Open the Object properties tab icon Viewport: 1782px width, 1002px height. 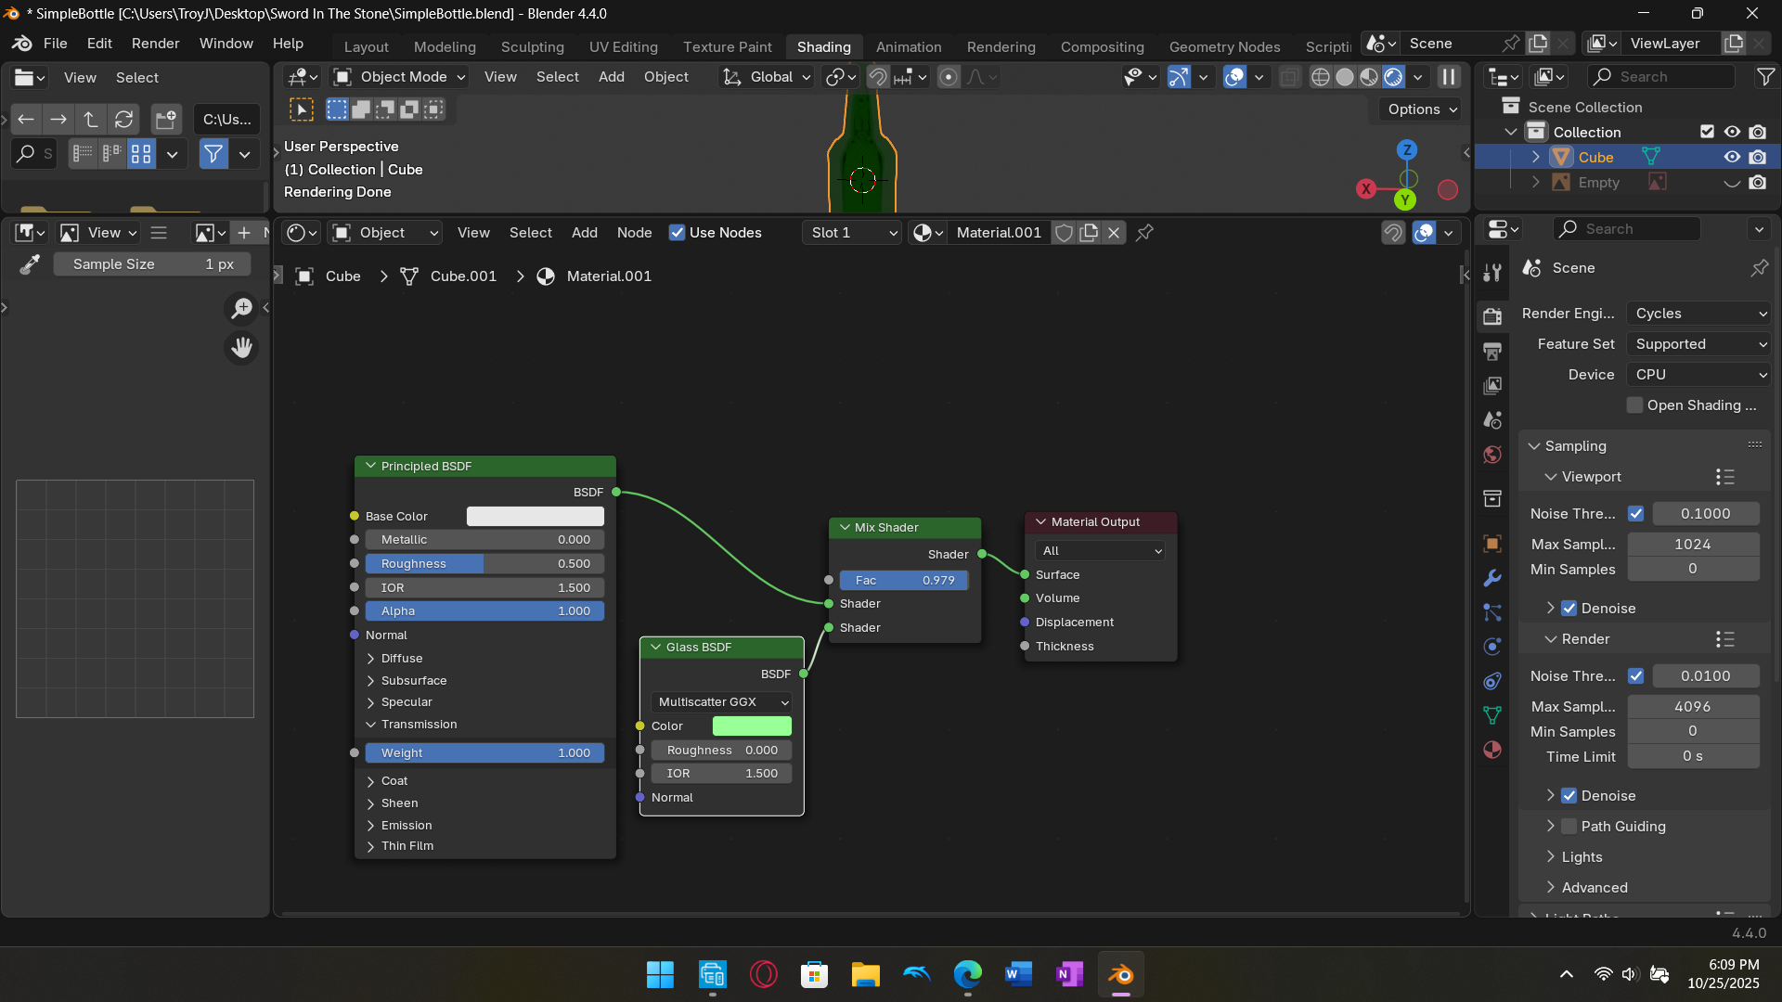point(1492,544)
